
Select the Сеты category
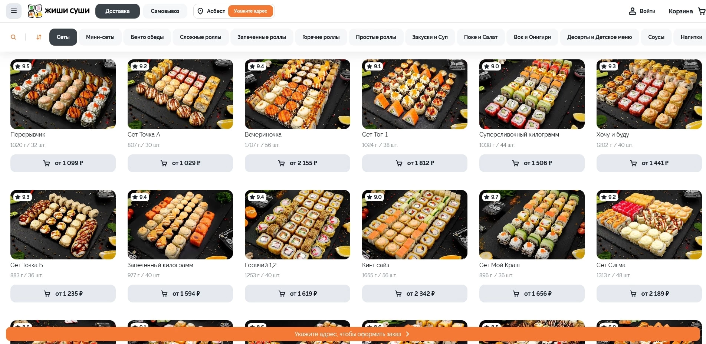pyautogui.click(x=63, y=37)
